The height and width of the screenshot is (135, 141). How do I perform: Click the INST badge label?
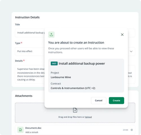click(x=54, y=64)
